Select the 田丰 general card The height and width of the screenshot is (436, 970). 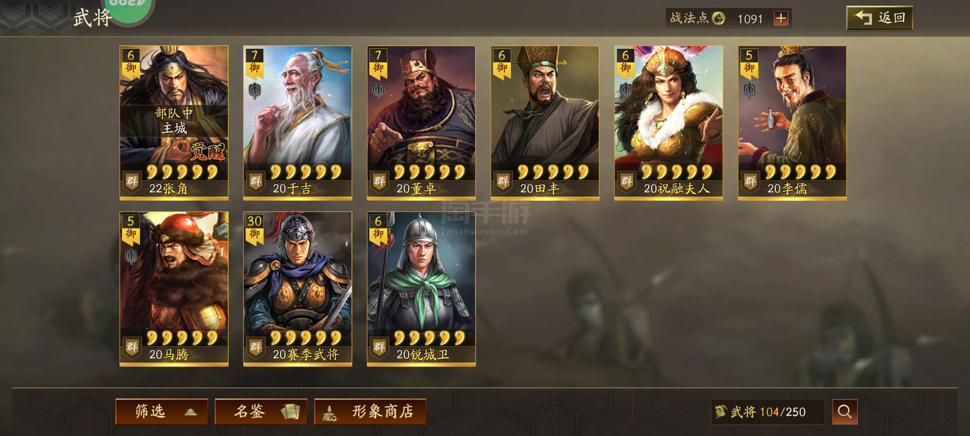[545, 122]
